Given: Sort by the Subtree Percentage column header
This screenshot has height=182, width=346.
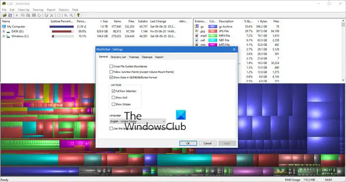Looking at the screenshot, I should pos(62,21).
